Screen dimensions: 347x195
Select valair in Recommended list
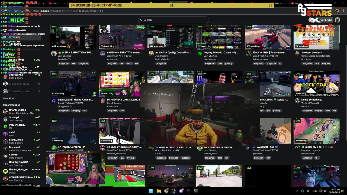point(22,134)
